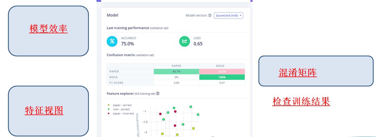
Task: Click the PAPER row label
Action: [114, 72]
